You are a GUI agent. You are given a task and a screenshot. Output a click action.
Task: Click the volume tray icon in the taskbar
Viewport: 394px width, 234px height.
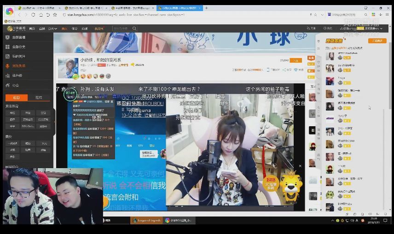pos(352,221)
